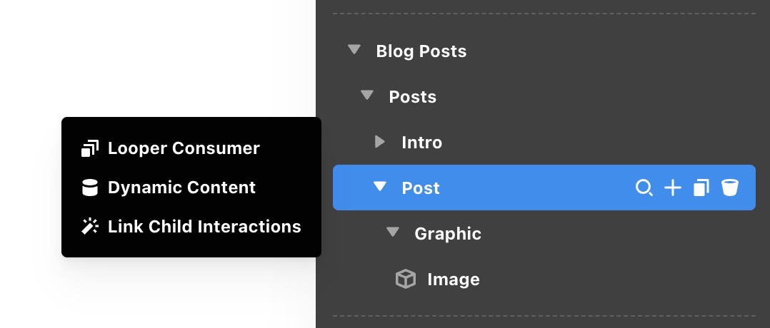Viewport: 770px width, 328px height.
Task: Choose Looper Consumer from the context menu
Action: (x=184, y=149)
